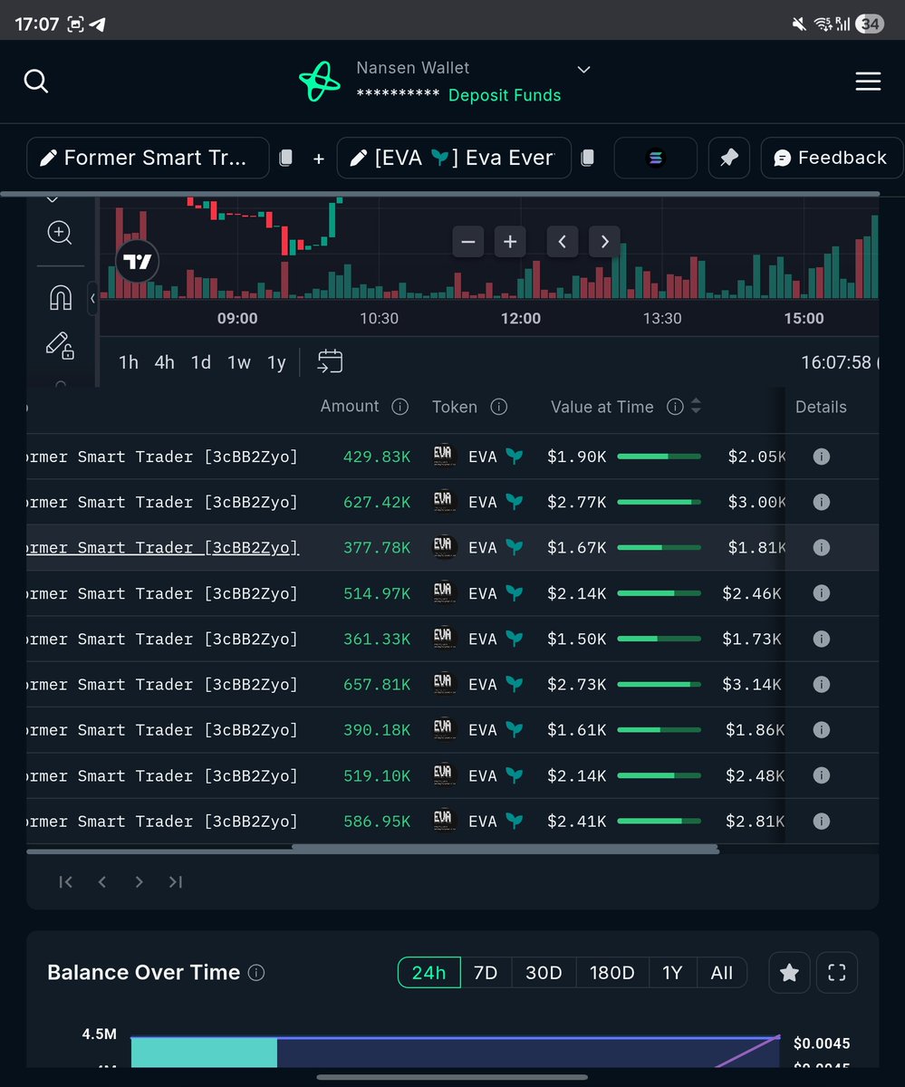Send feedback via the Feedback button
The width and height of the screenshot is (905, 1087).
tap(831, 157)
